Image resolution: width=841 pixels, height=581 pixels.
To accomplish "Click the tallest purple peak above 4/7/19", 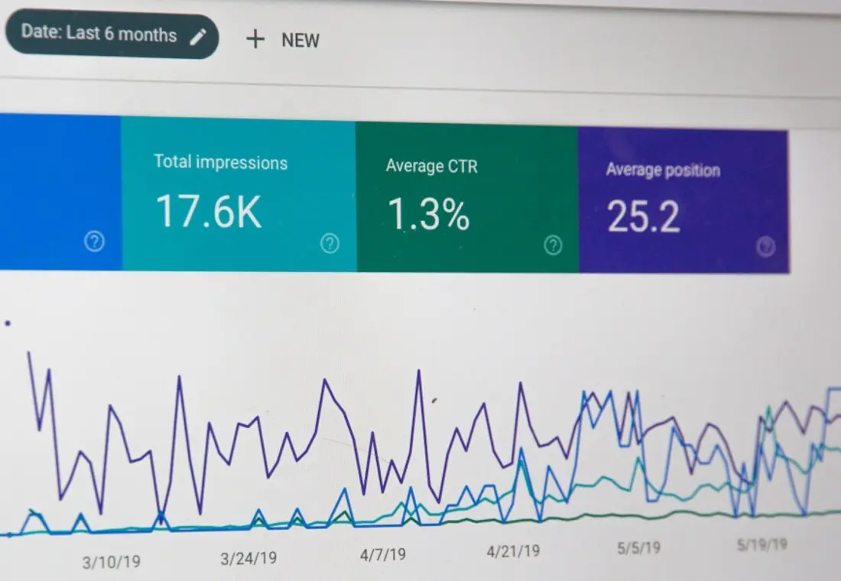I will tap(418, 372).
